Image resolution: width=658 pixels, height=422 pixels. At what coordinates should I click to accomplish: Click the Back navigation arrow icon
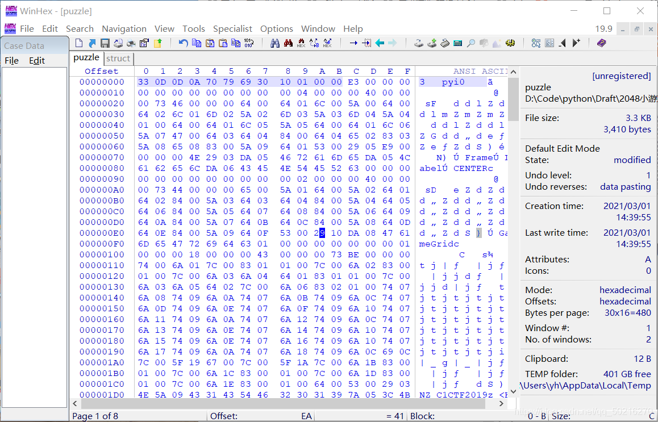coord(380,43)
